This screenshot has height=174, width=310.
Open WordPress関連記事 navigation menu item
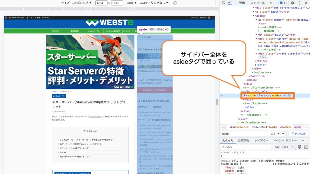tap(113, 31)
